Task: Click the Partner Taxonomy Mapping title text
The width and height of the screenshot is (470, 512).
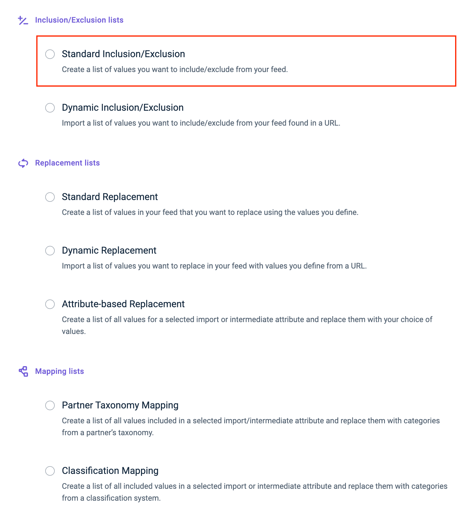Action: point(120,405)
